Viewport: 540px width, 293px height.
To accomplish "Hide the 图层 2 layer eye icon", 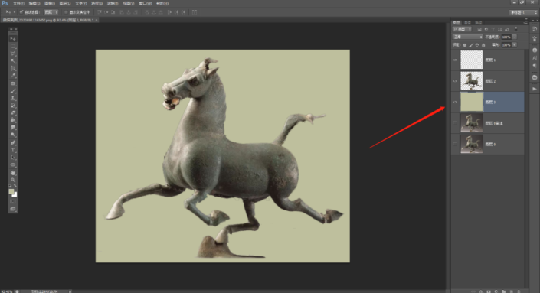I will coord(455,81).
